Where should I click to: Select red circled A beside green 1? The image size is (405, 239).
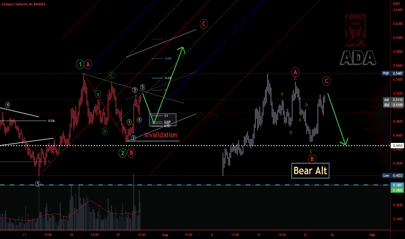[x=88, y=64]
